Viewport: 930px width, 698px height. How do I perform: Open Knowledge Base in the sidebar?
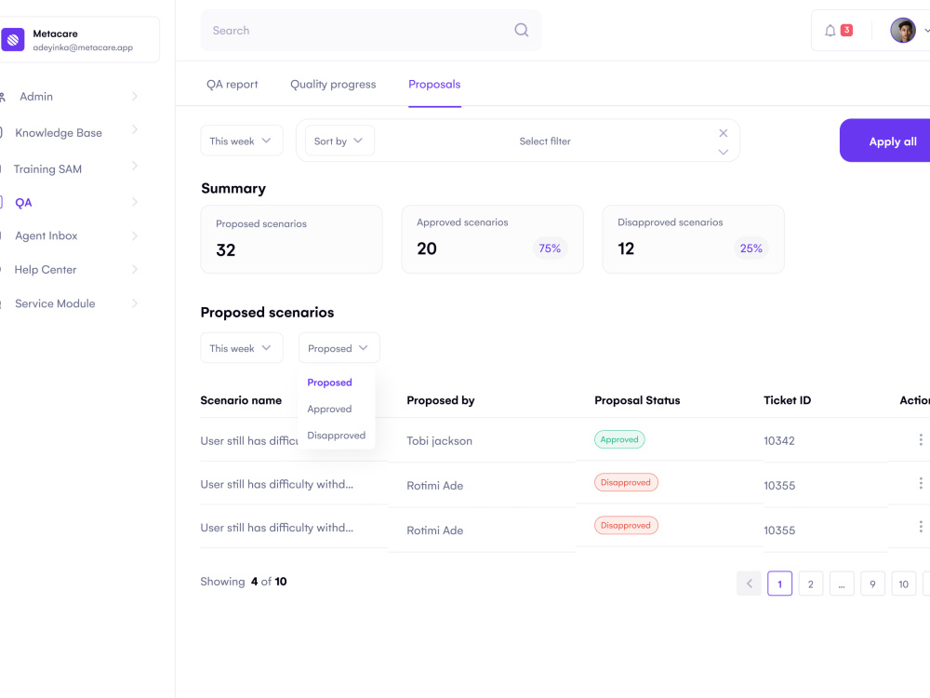pos(58,133)
